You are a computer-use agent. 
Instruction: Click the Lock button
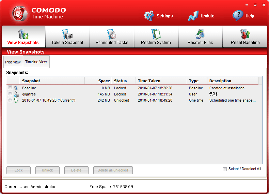pyautogui.click(x=18, y=170)
